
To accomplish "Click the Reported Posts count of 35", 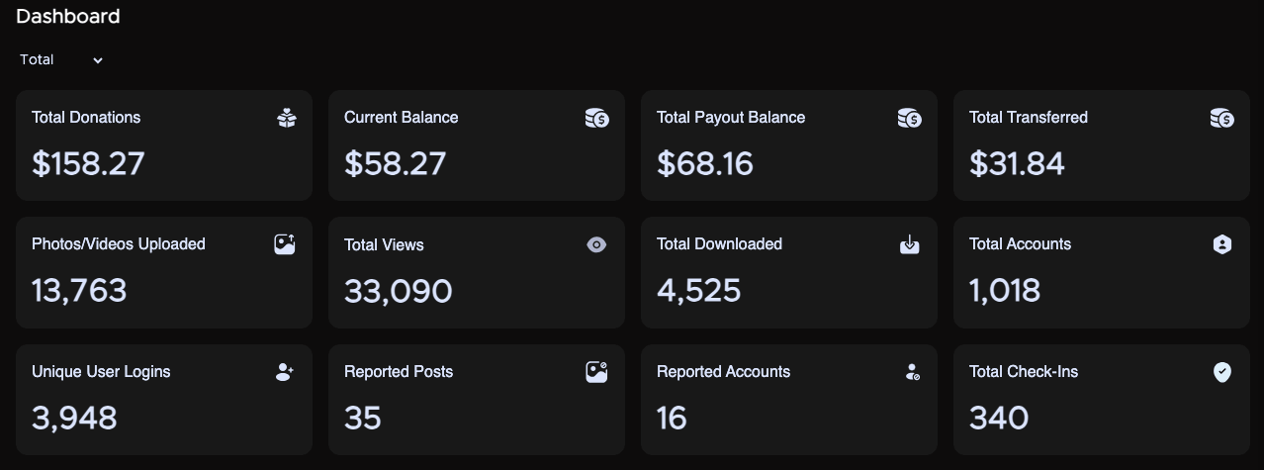I will (x=363, y=418).
